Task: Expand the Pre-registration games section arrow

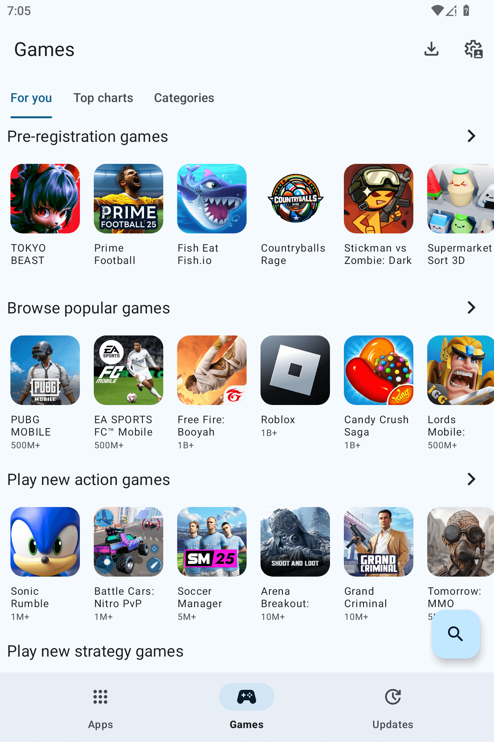Action: [x=471, y=136]
